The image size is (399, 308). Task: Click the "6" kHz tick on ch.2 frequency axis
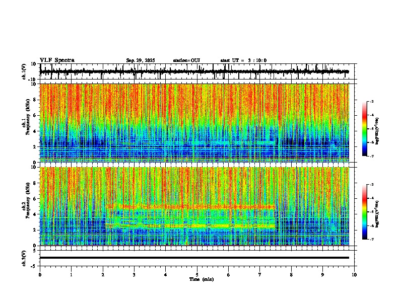point(35,198)
